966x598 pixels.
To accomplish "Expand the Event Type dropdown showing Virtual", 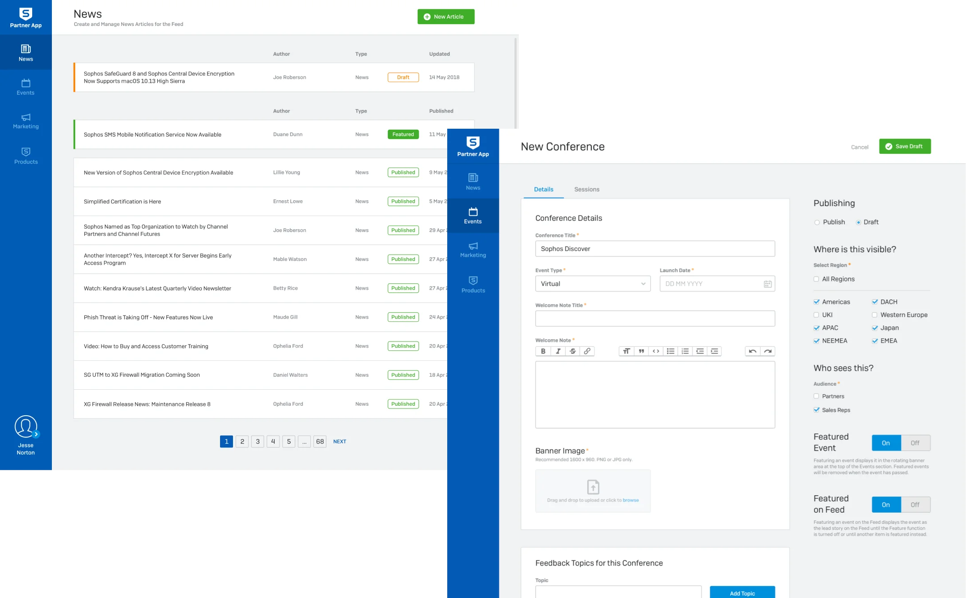I will click(x=593, y=284).
